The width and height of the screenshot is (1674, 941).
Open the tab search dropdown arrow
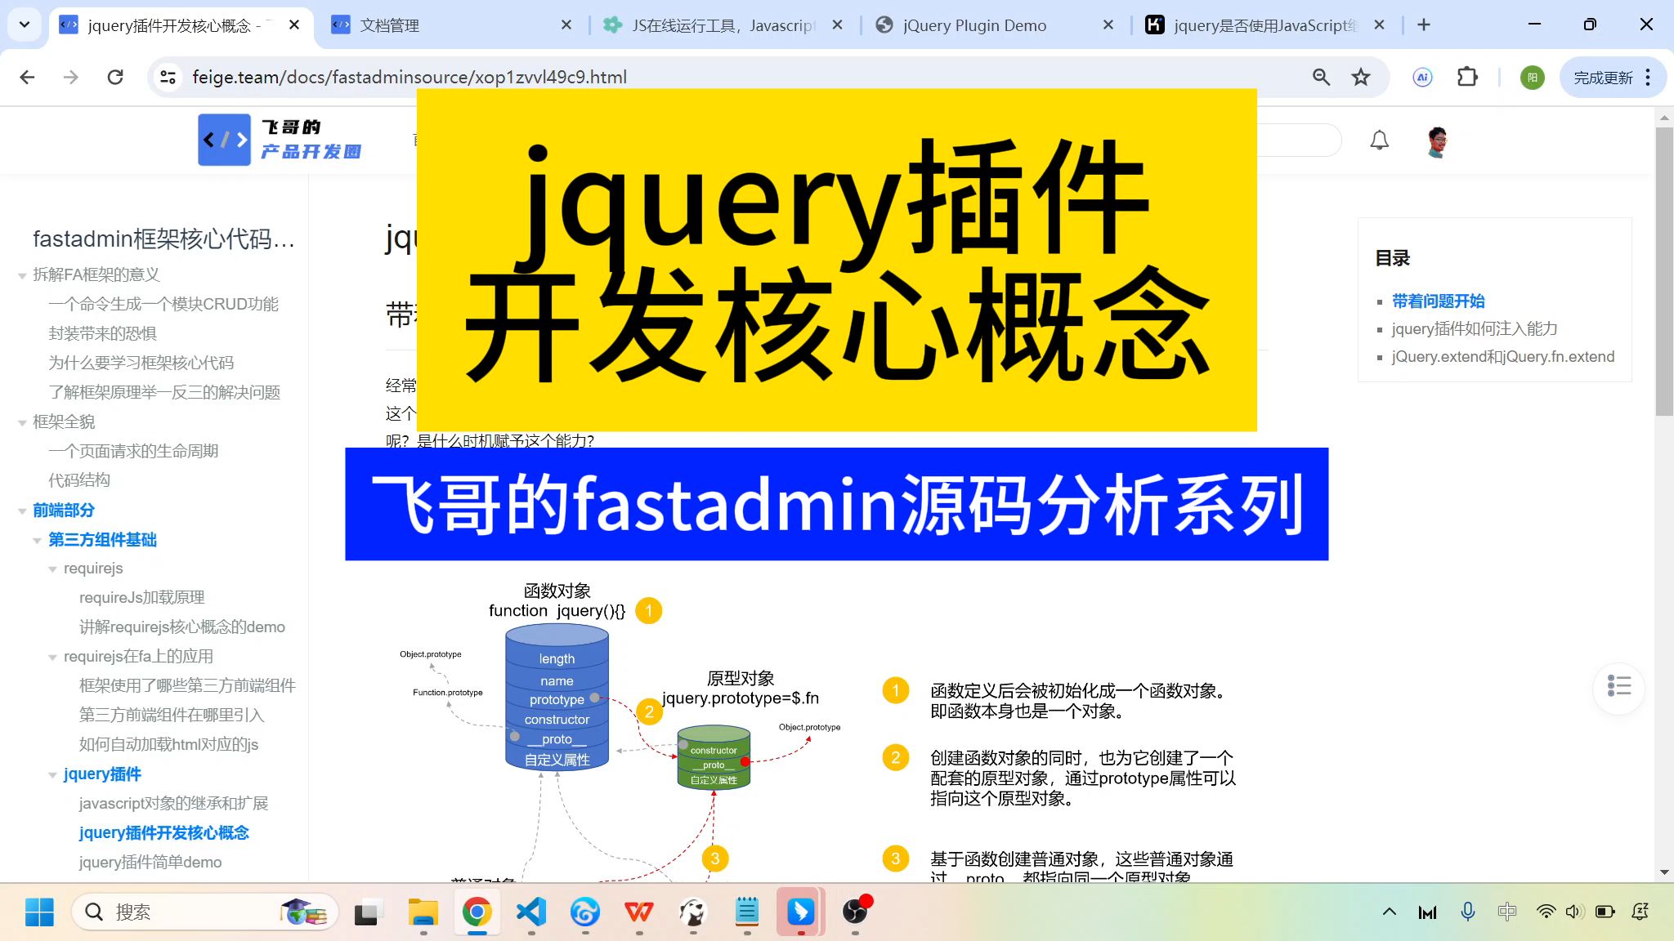pyautogui.click(x=25, y=25)
